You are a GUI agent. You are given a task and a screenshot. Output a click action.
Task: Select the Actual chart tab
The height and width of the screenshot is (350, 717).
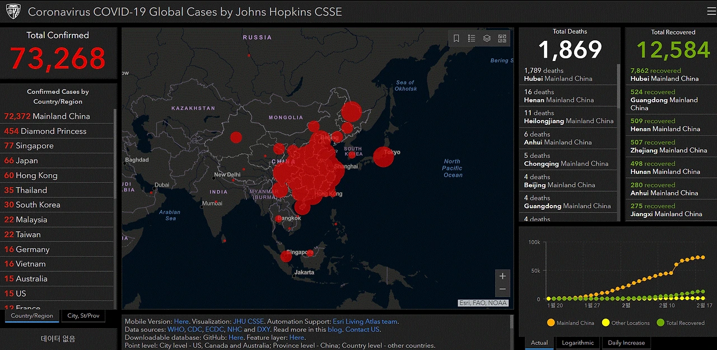539,343
